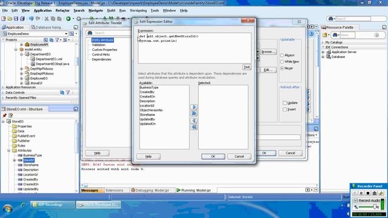Move all attributes right with double arrow

coord(194,113)
